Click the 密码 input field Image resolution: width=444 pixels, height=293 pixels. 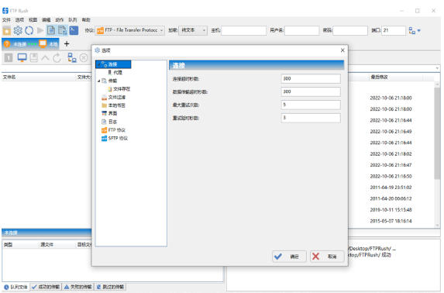(350, 30)
